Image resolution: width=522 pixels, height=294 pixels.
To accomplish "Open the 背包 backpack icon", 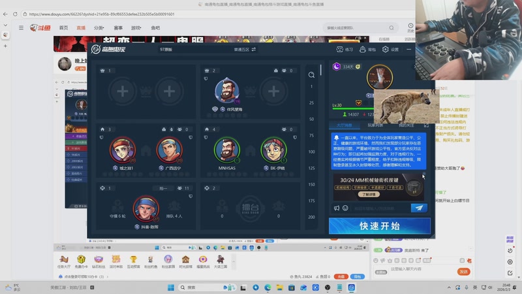I will [x=367, y=50].
